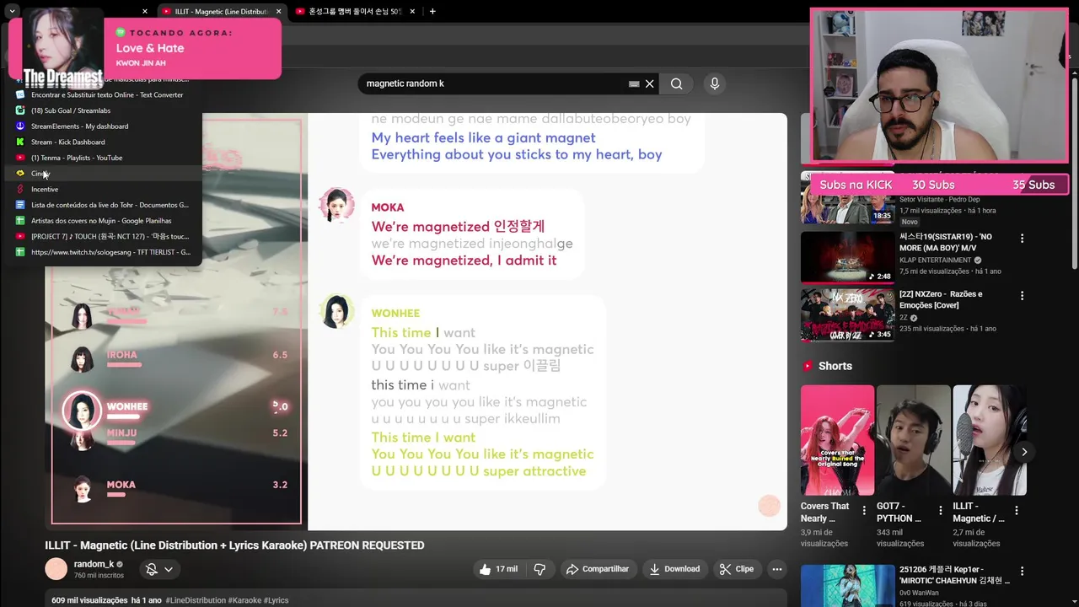
Task: Open Artistas dos covers no Mujin bookmark
Action: click(x=103, y=221)
